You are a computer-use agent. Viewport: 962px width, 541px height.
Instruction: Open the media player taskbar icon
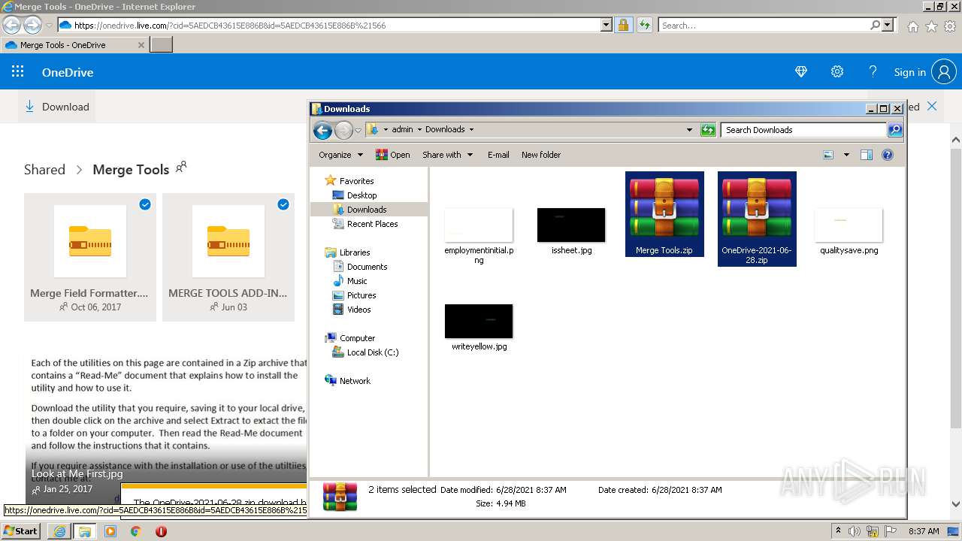(110, 531)
